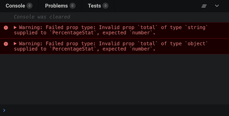Clear console using the lines icon
229x116 pixels.
tap(204, 6)
